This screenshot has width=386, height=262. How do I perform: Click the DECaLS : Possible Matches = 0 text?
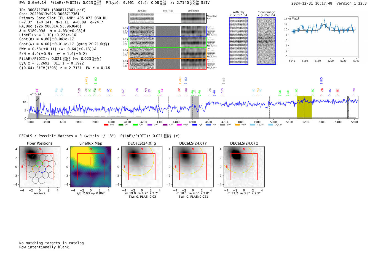point(68,136)
